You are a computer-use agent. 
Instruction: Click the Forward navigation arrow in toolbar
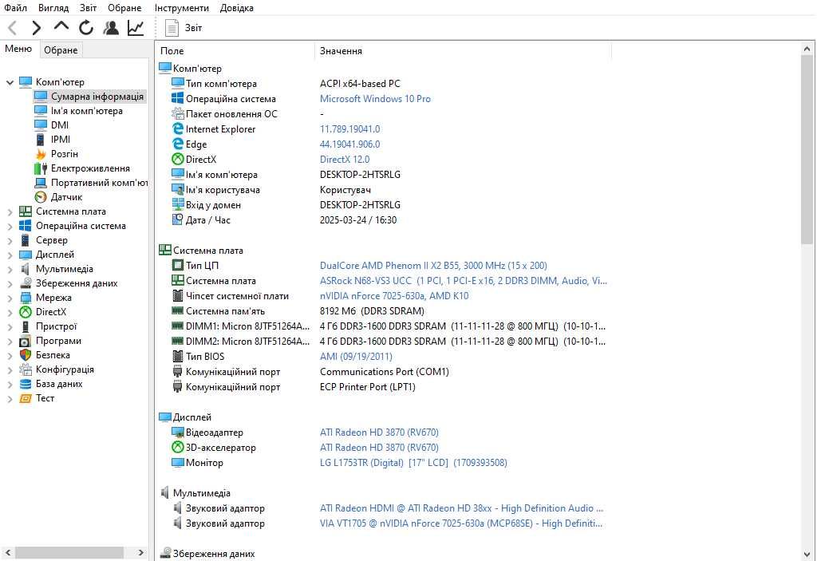pyautogui.click(x=37, y=28)
